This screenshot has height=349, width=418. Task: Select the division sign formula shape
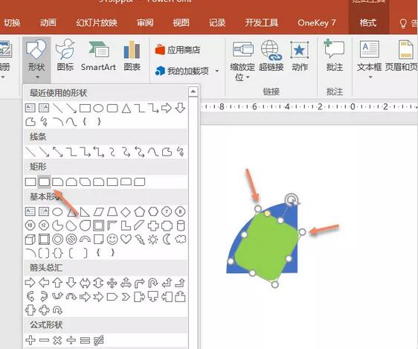(71, 340)
